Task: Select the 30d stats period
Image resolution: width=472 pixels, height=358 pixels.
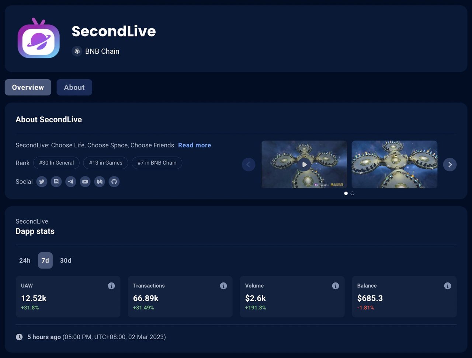Action: tap(66, 260)
